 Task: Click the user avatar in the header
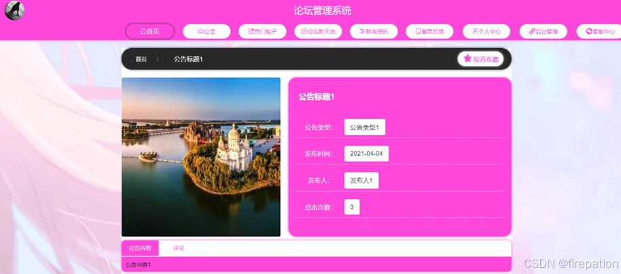(x=14, y=10)
